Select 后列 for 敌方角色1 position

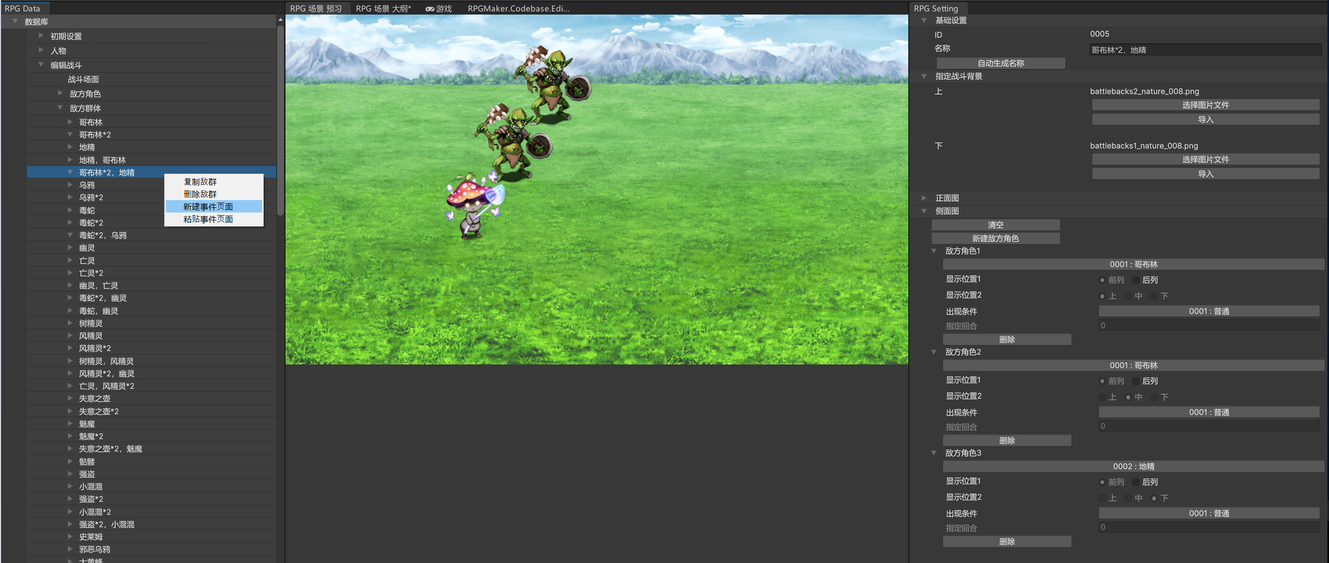click(1136, 280)
